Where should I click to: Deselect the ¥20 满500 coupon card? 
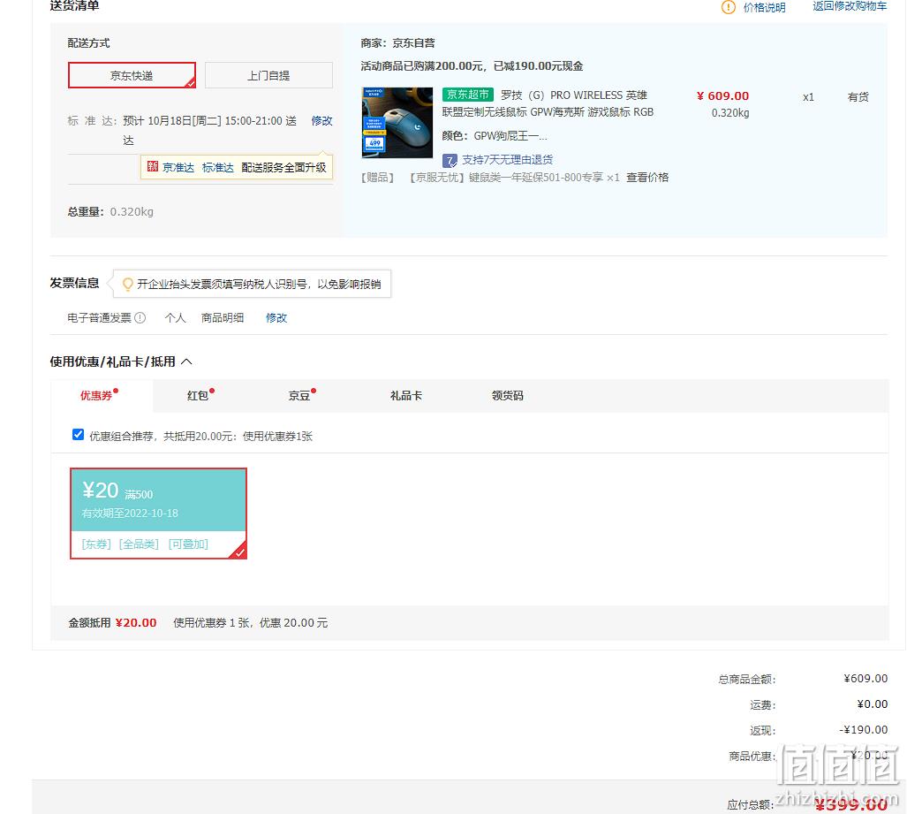pos(158,514)
